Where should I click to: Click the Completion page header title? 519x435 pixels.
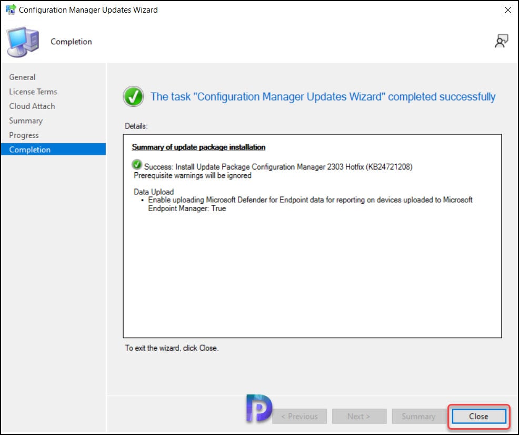point(71,42)
